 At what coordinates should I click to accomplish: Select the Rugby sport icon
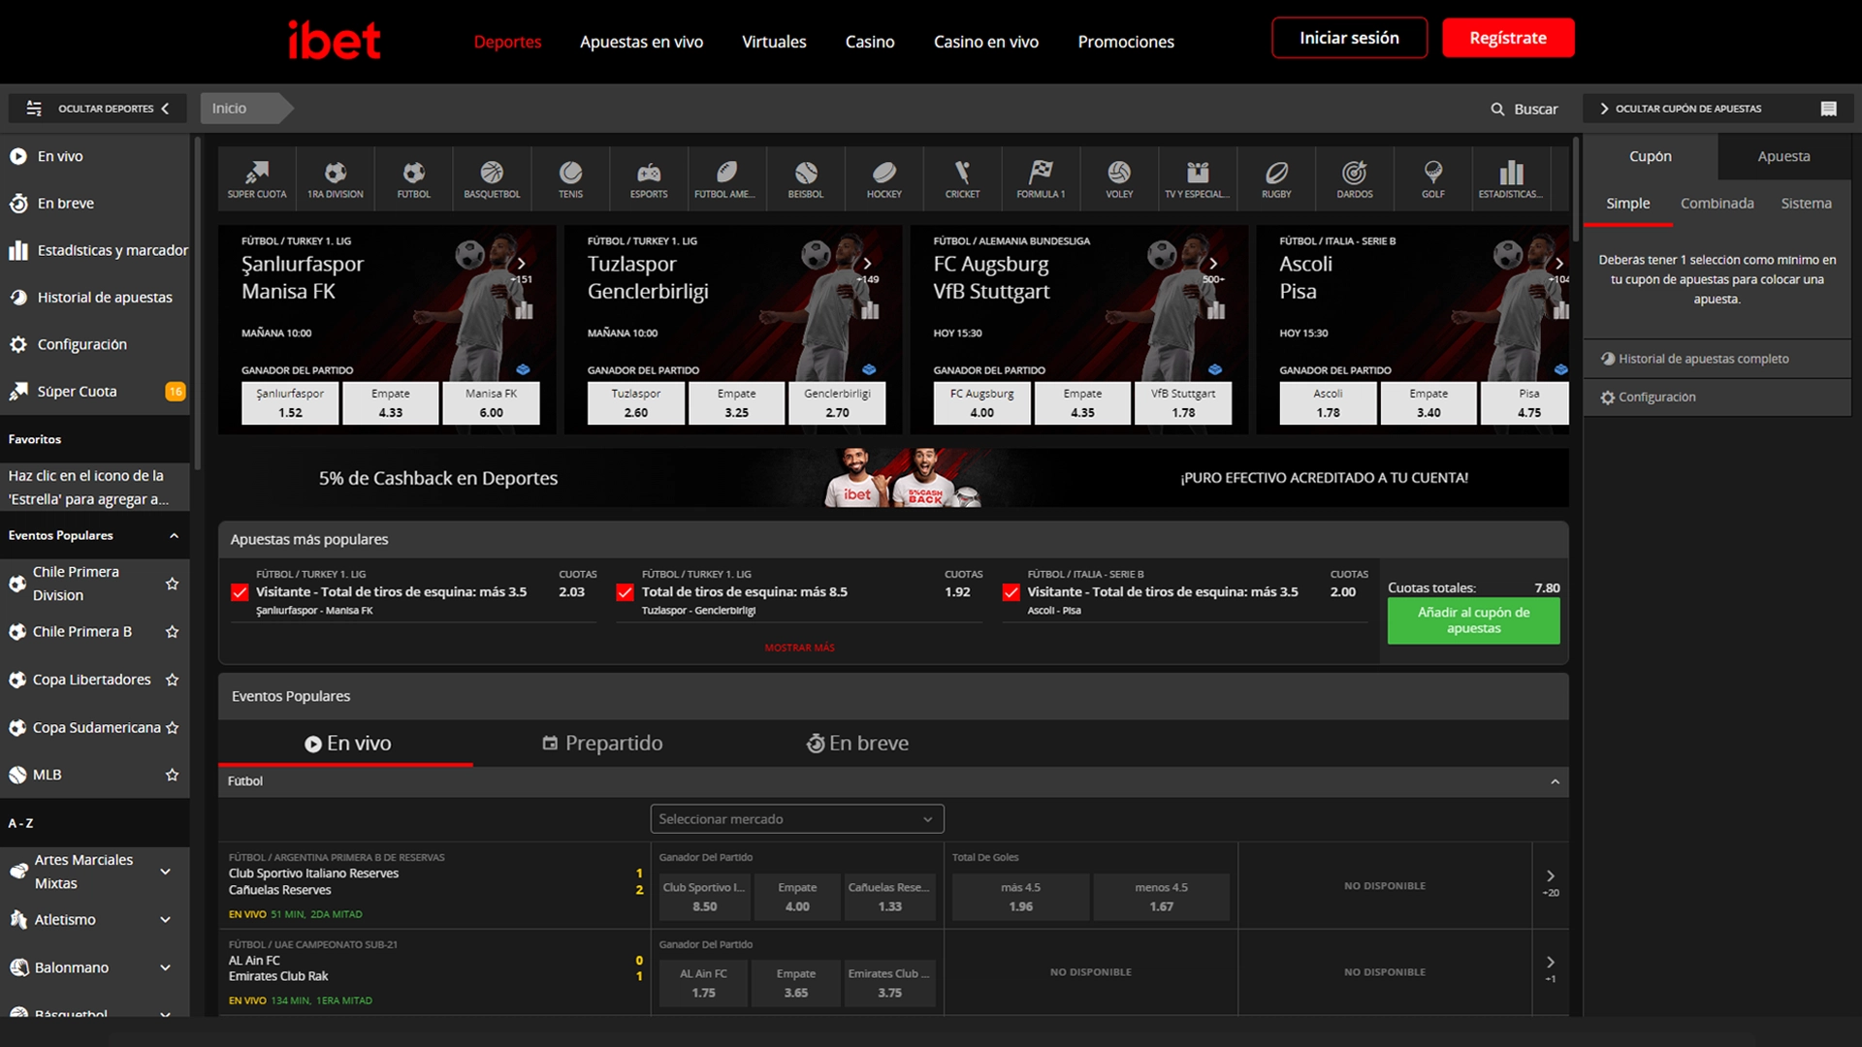tap(1276, 178)
